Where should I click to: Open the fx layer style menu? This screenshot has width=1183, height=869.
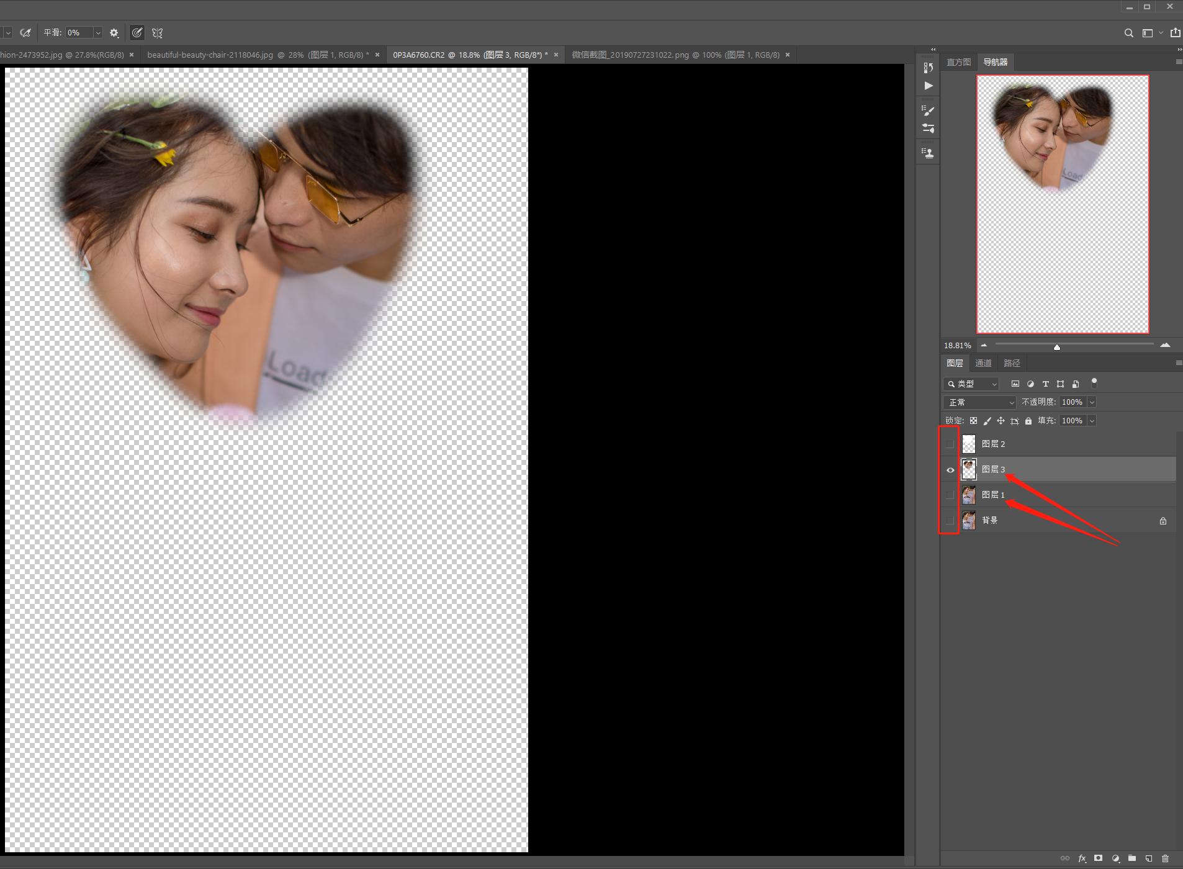click(1082, 858)
